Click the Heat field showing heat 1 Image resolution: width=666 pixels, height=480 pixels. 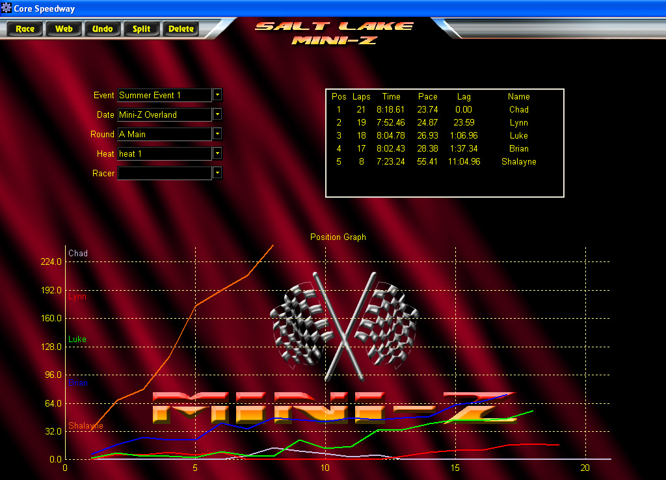165,153
